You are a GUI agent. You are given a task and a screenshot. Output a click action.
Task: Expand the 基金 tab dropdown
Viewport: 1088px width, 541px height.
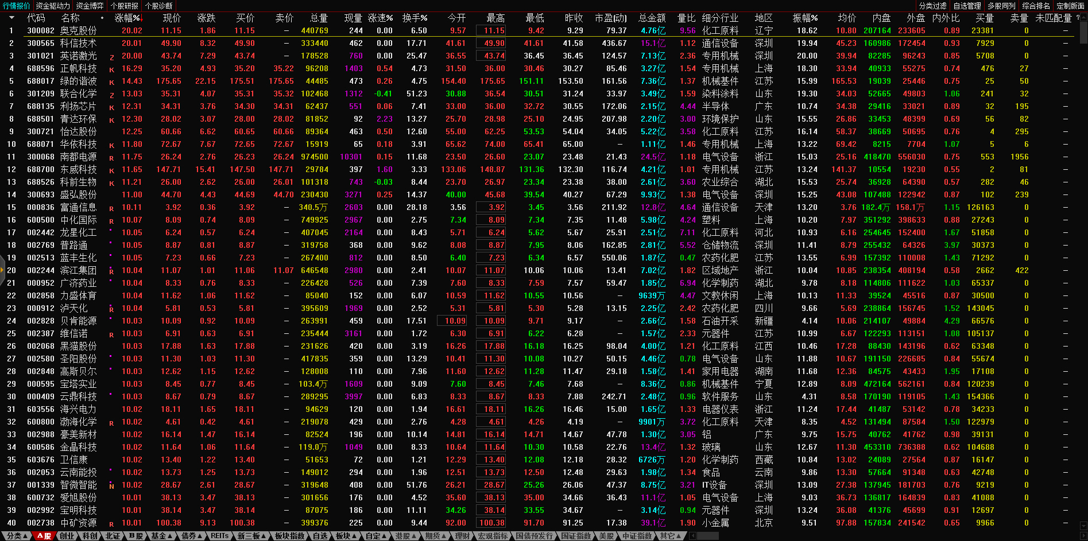point(161,536)
